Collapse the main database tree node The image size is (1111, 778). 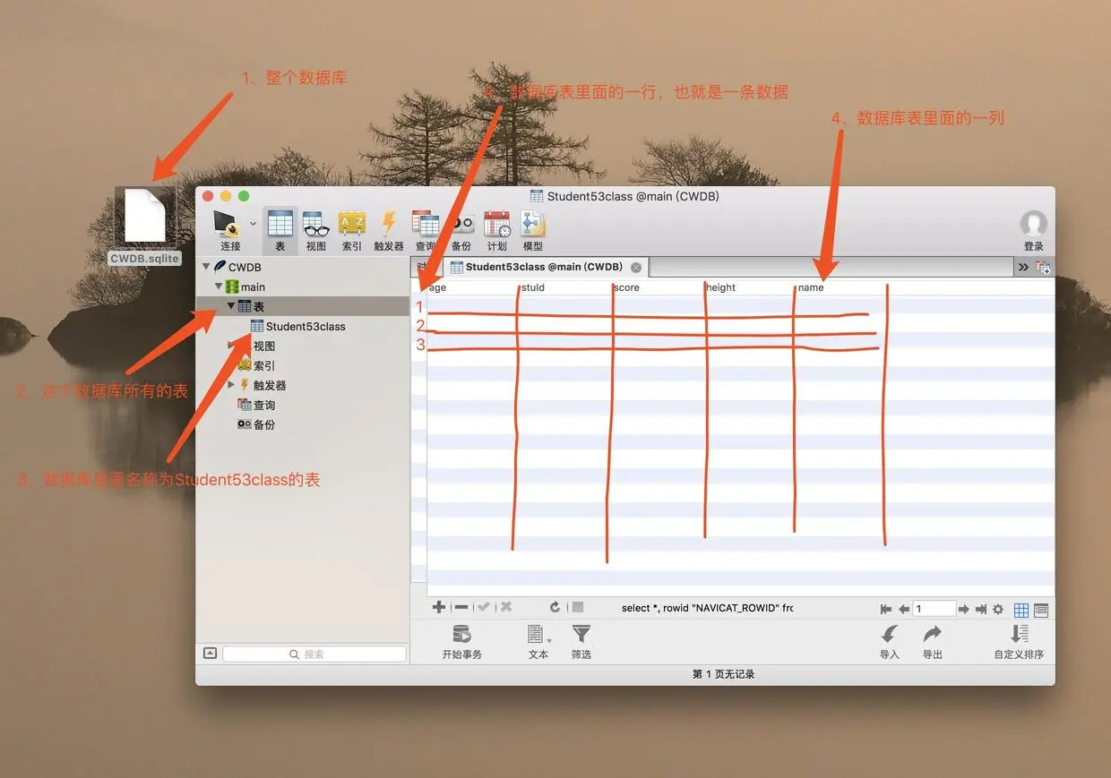coord(220,286)
